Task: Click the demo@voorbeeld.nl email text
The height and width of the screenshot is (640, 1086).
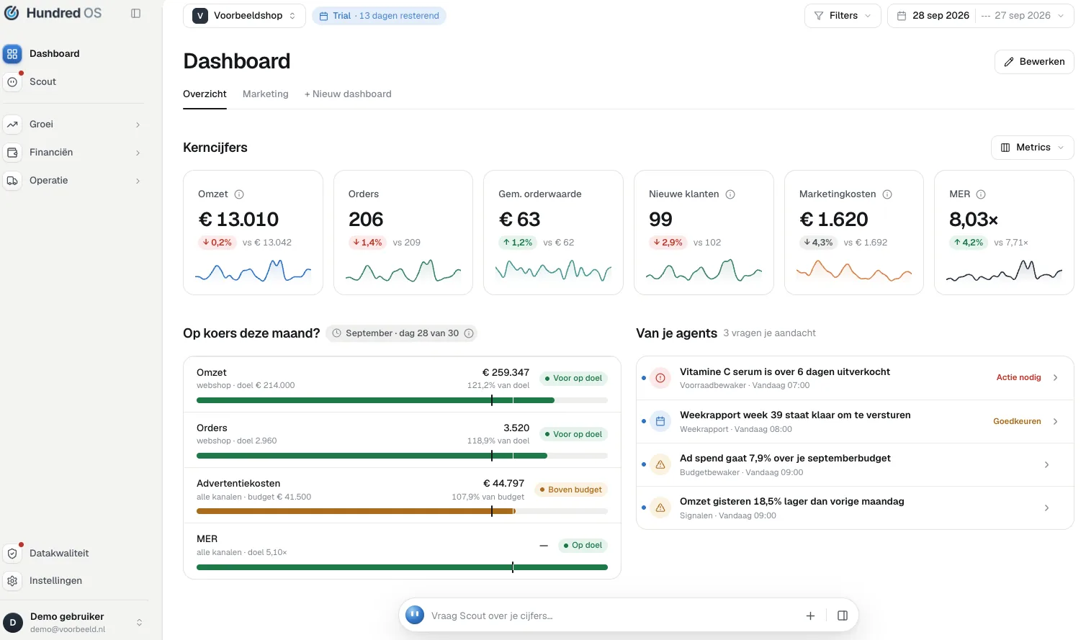Action: tap(68, 629)
